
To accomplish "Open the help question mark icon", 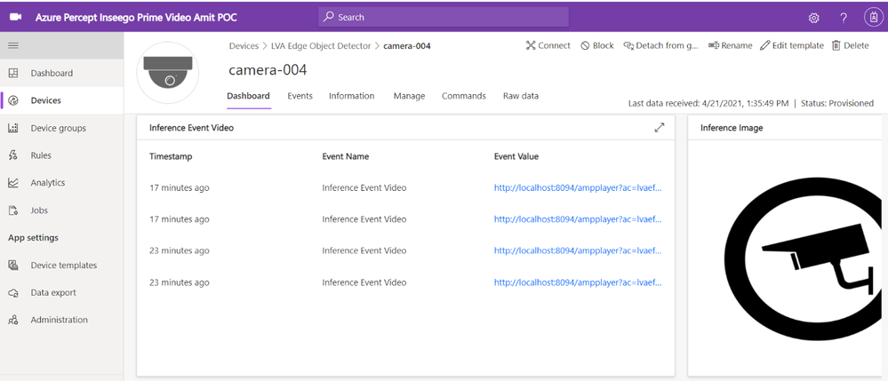I will click(x=844, y=18).
